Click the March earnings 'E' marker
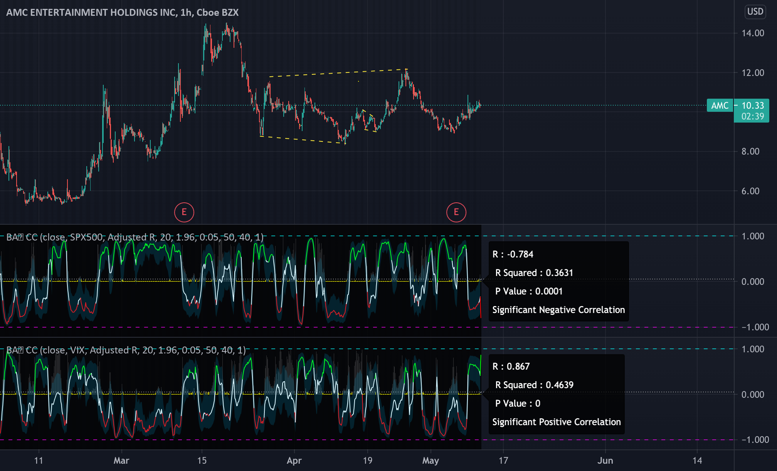Image resolution: width=777 pixels, height=471 pixels. coord(184,212)
